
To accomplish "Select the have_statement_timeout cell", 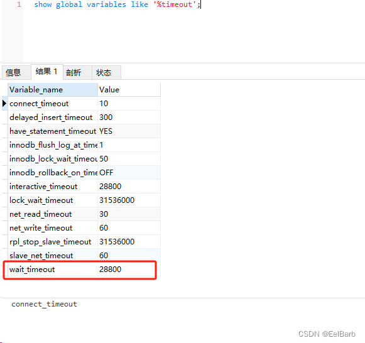I will [x=53, y=131].
